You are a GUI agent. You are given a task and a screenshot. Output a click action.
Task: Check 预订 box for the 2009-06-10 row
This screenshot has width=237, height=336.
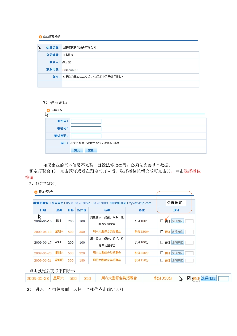pos(162,221)
